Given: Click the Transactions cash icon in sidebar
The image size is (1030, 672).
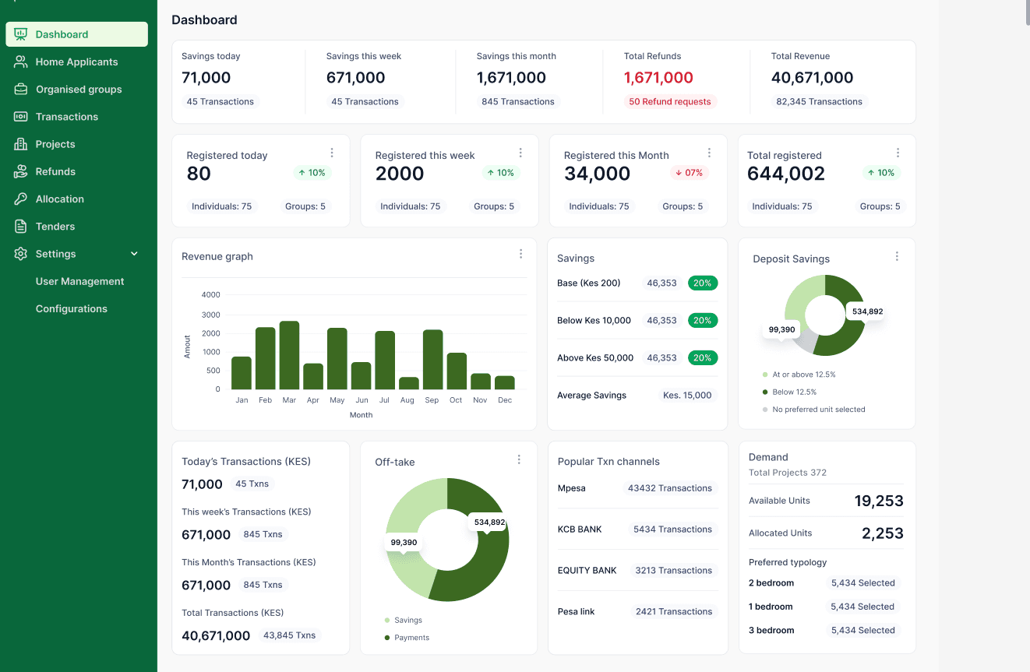Looking at the screenshot, I should click(x=21, y=117).
